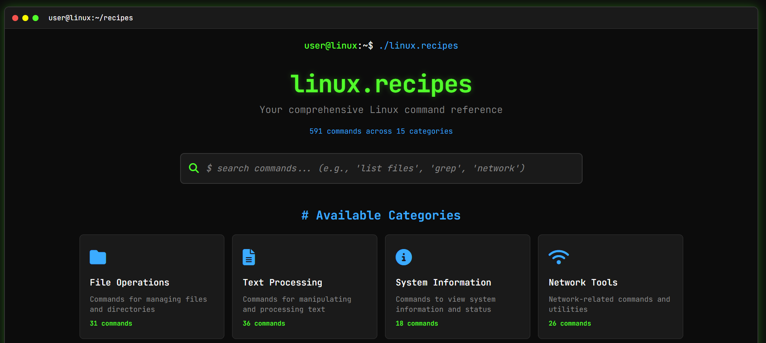Click the '26 commands' count label
766x343 pixels.
(570, 323)
